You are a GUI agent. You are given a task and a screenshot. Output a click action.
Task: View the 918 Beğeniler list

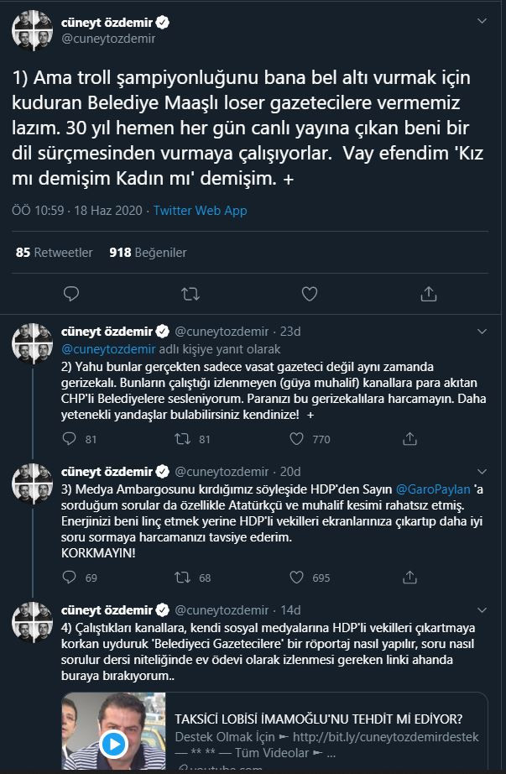click(148, 253)
